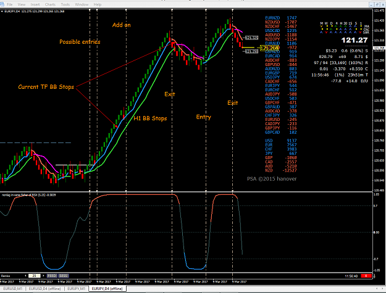Click the red SAR arrow under the 1 column
The height and width of the screenshot is (293, 386).
[x=361, y=32]
